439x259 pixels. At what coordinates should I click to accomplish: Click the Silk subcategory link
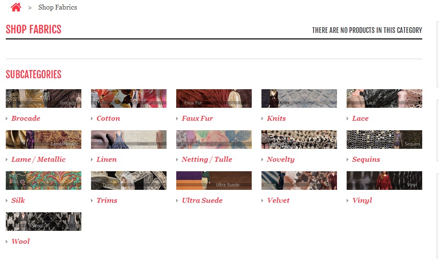[18, 200]
